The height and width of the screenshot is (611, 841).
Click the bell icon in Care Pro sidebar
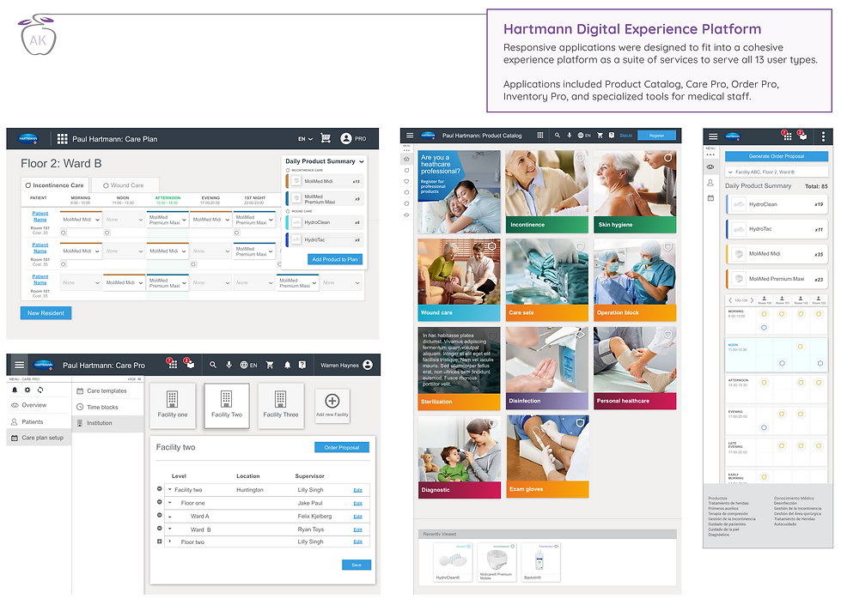[x=15, y=390]
